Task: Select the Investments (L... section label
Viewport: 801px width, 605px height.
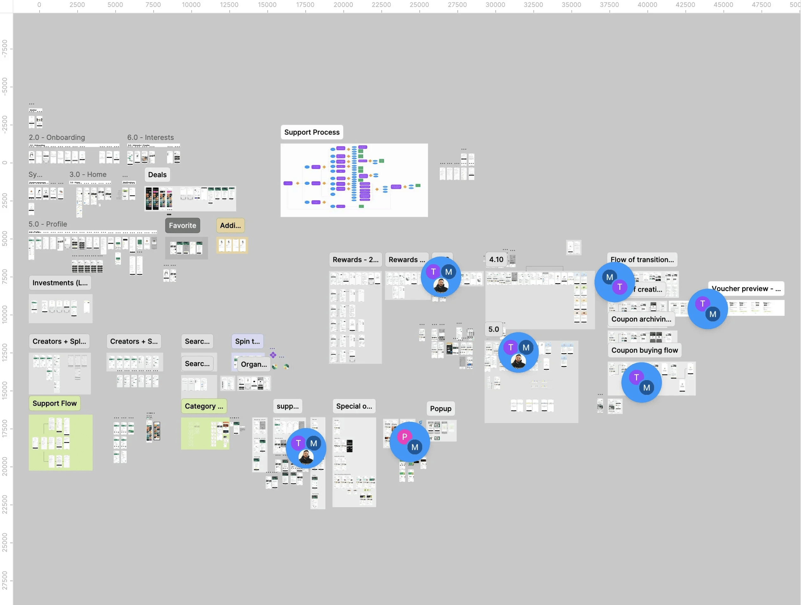Action: click(x=60, y=283)
